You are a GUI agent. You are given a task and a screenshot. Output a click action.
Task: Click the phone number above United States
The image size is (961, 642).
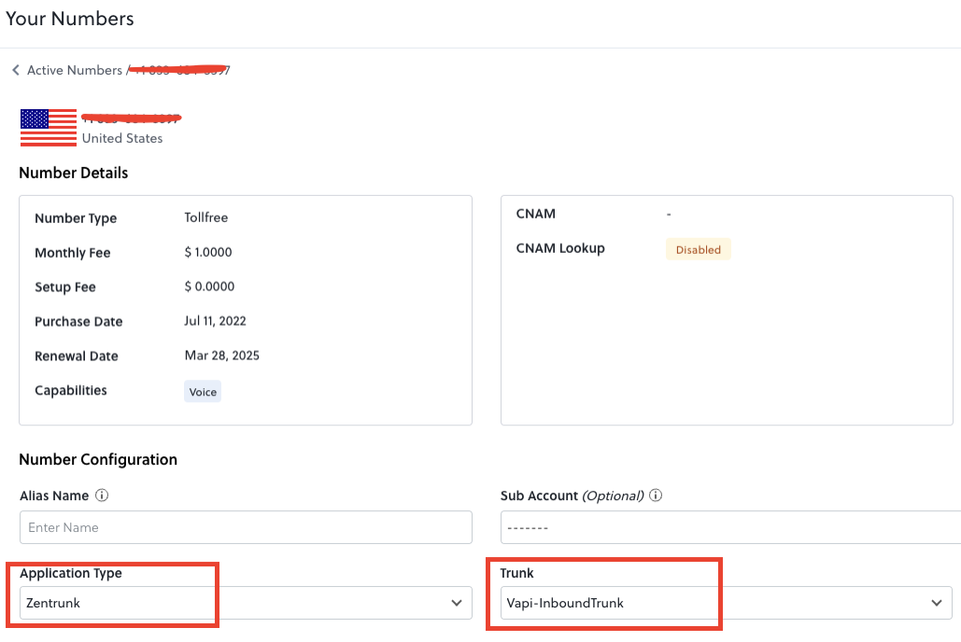tap(131, 118)
